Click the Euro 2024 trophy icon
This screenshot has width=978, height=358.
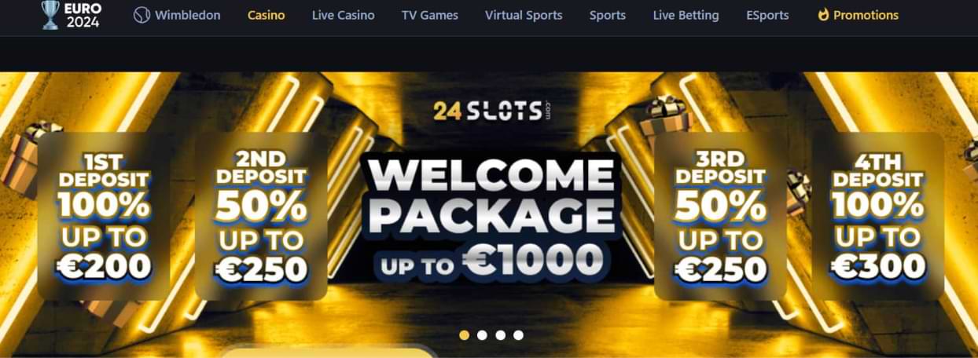tap(50, 15)
